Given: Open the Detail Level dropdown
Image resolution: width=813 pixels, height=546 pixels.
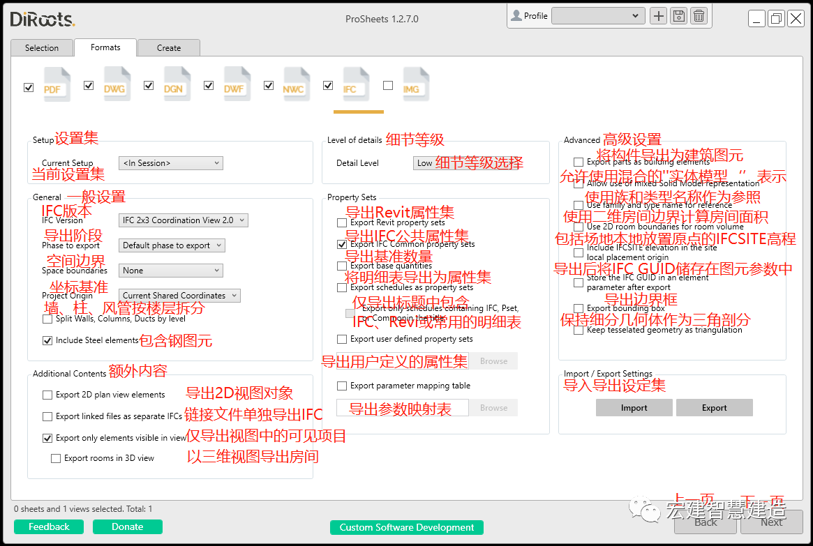Looking at the screenshot, I should [467, 163].
